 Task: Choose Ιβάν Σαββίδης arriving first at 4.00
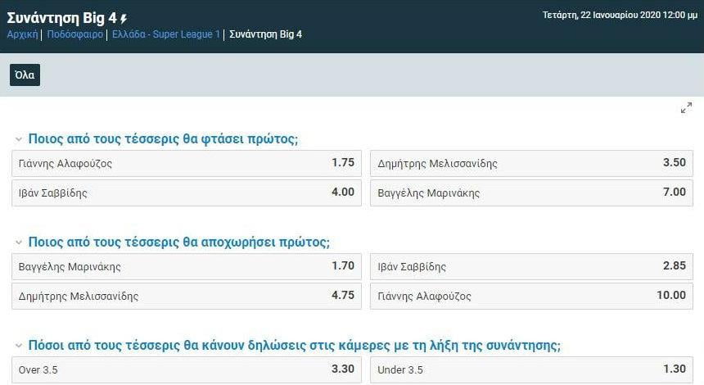click(187, 192)
